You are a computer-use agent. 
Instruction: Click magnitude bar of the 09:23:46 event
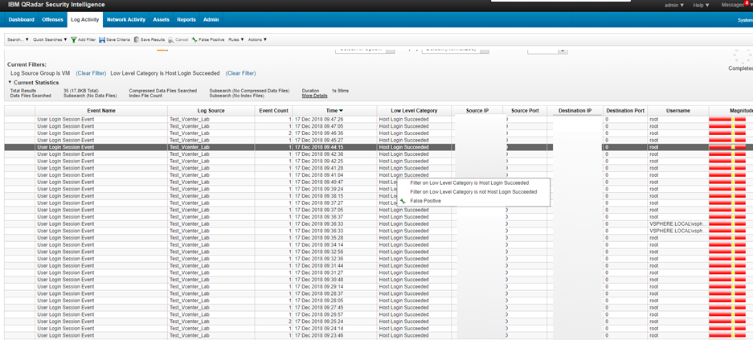[x=727, y=335]
